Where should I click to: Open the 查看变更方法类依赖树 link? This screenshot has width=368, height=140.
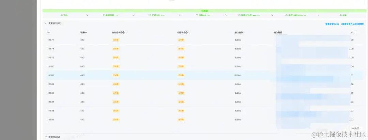pyautogui.click(x=353, y=24)
